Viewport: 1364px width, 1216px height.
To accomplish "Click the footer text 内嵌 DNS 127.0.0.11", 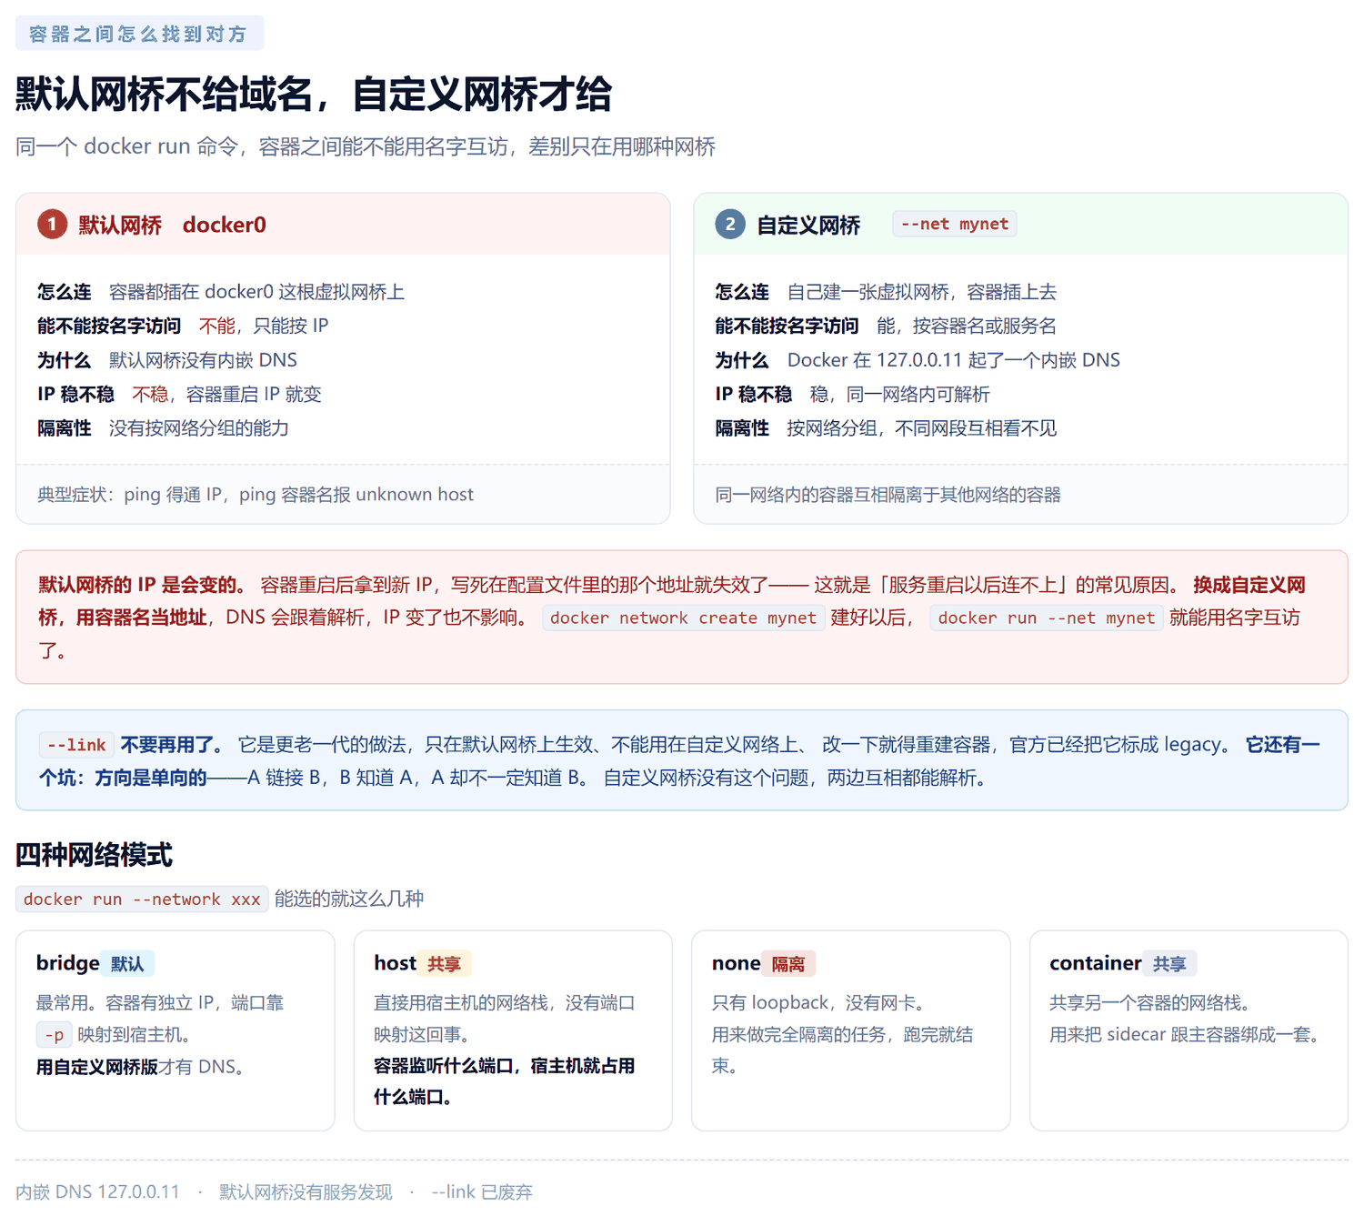I will tap(98, 1191).
